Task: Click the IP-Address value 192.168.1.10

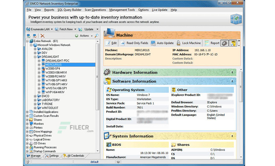Action: [x=202, y=50]
